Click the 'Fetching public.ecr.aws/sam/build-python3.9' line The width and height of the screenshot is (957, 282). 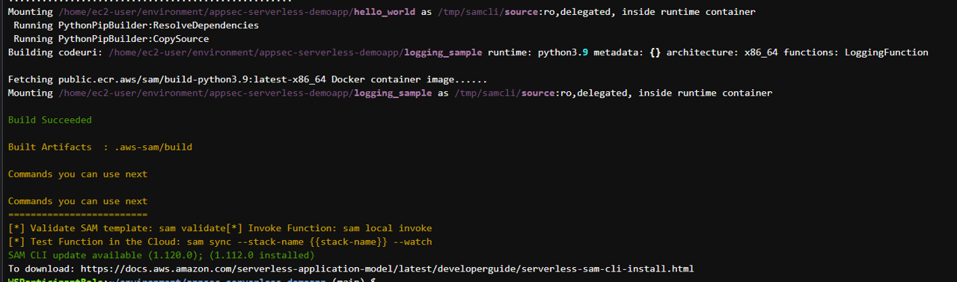tap(248, 79)
